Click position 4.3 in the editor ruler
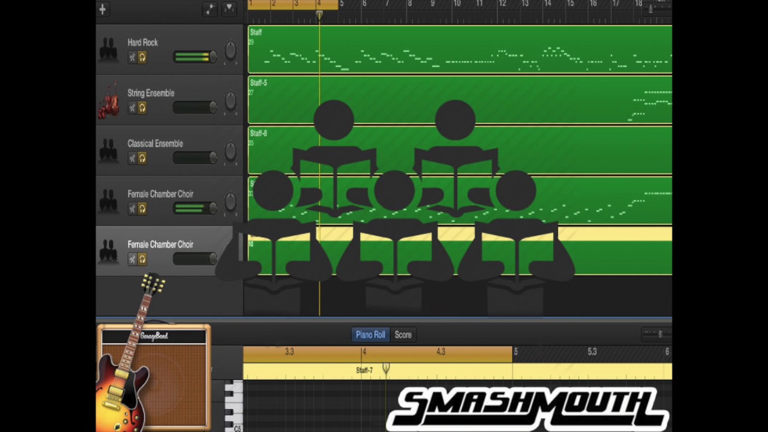 440,352
